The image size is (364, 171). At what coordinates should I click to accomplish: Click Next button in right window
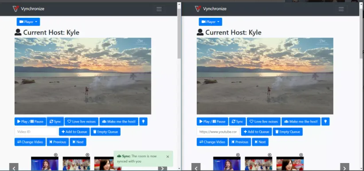pos(260,142)
